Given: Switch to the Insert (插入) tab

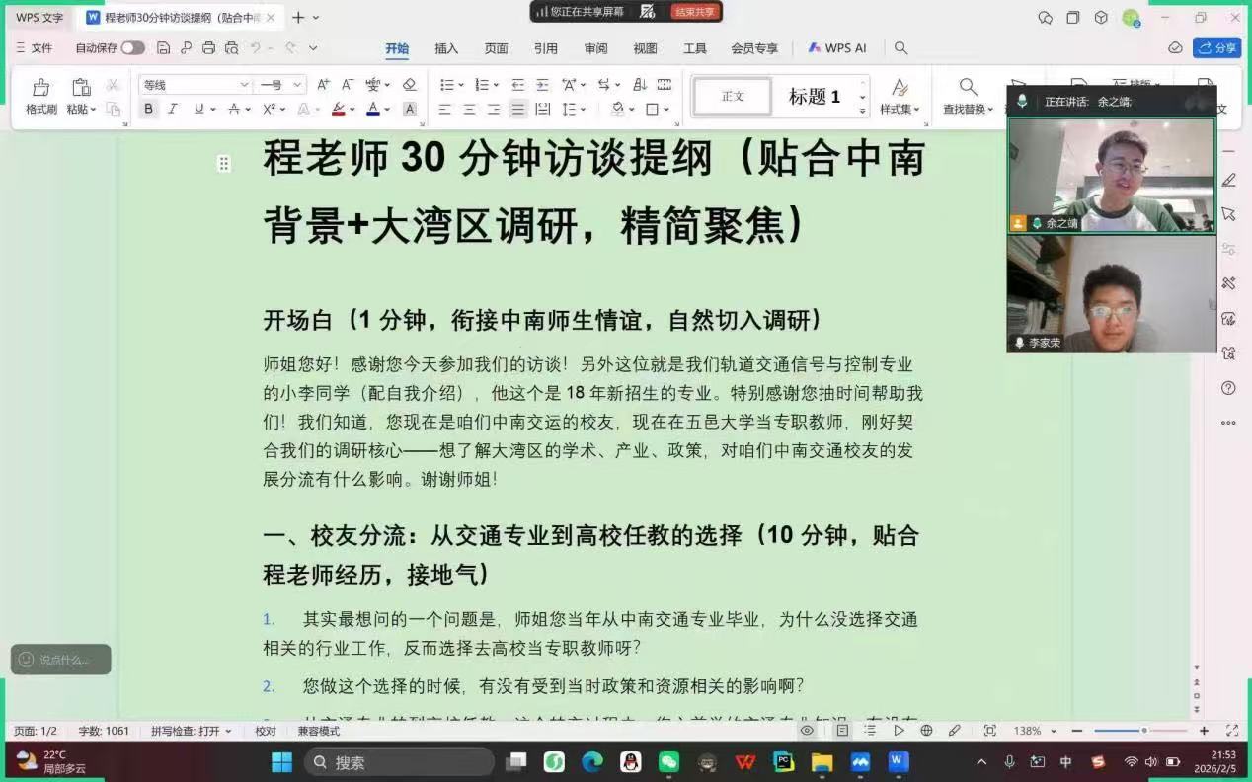Looking at the screenshot, I should (x=446, y=48).
